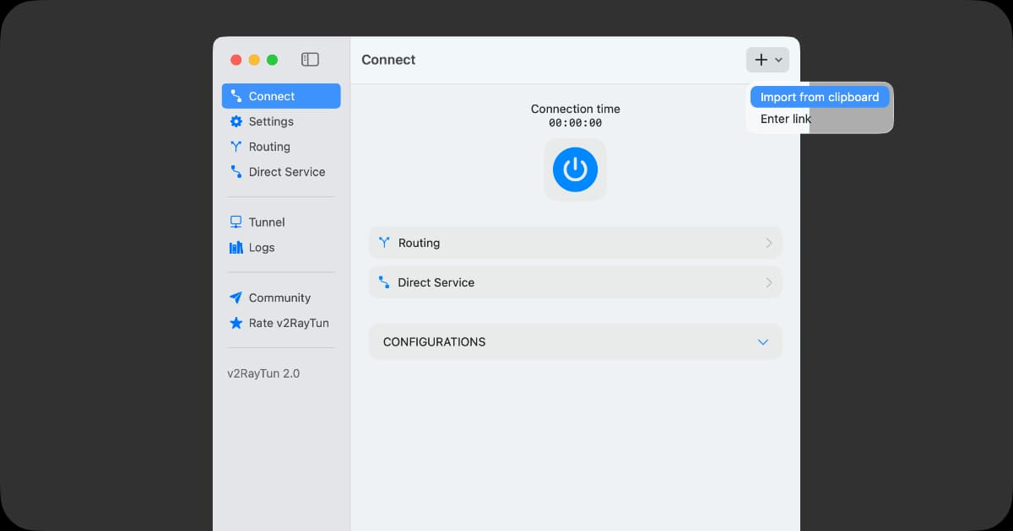This screenshot has height=531, width=1013.
Task: Click the Settings gear icon in sidebar
Action: [x=236, y=121]
